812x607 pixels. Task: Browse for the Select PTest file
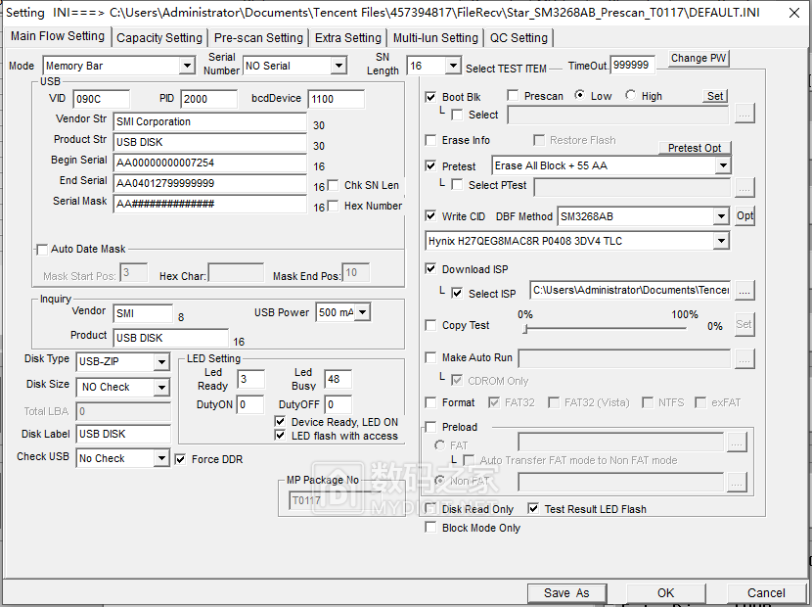point(744,186)
